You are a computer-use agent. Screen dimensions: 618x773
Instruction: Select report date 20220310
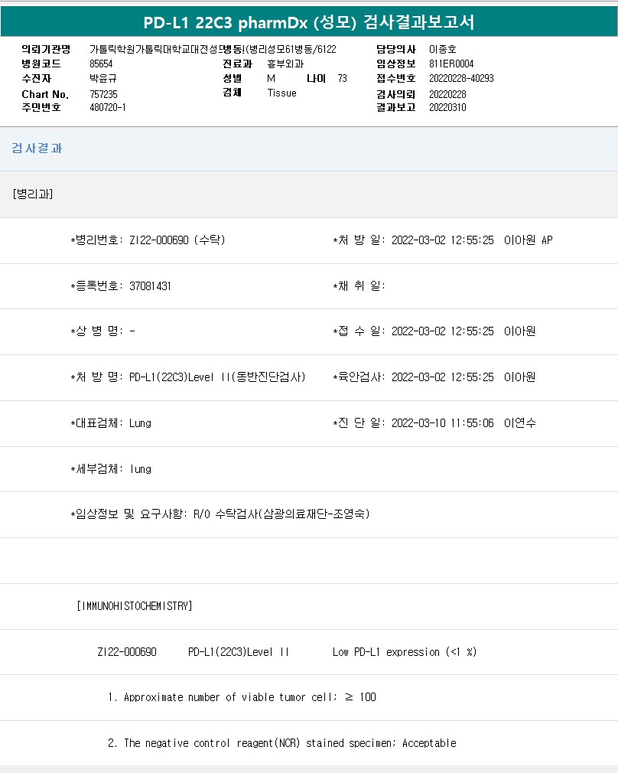point(447,107)
